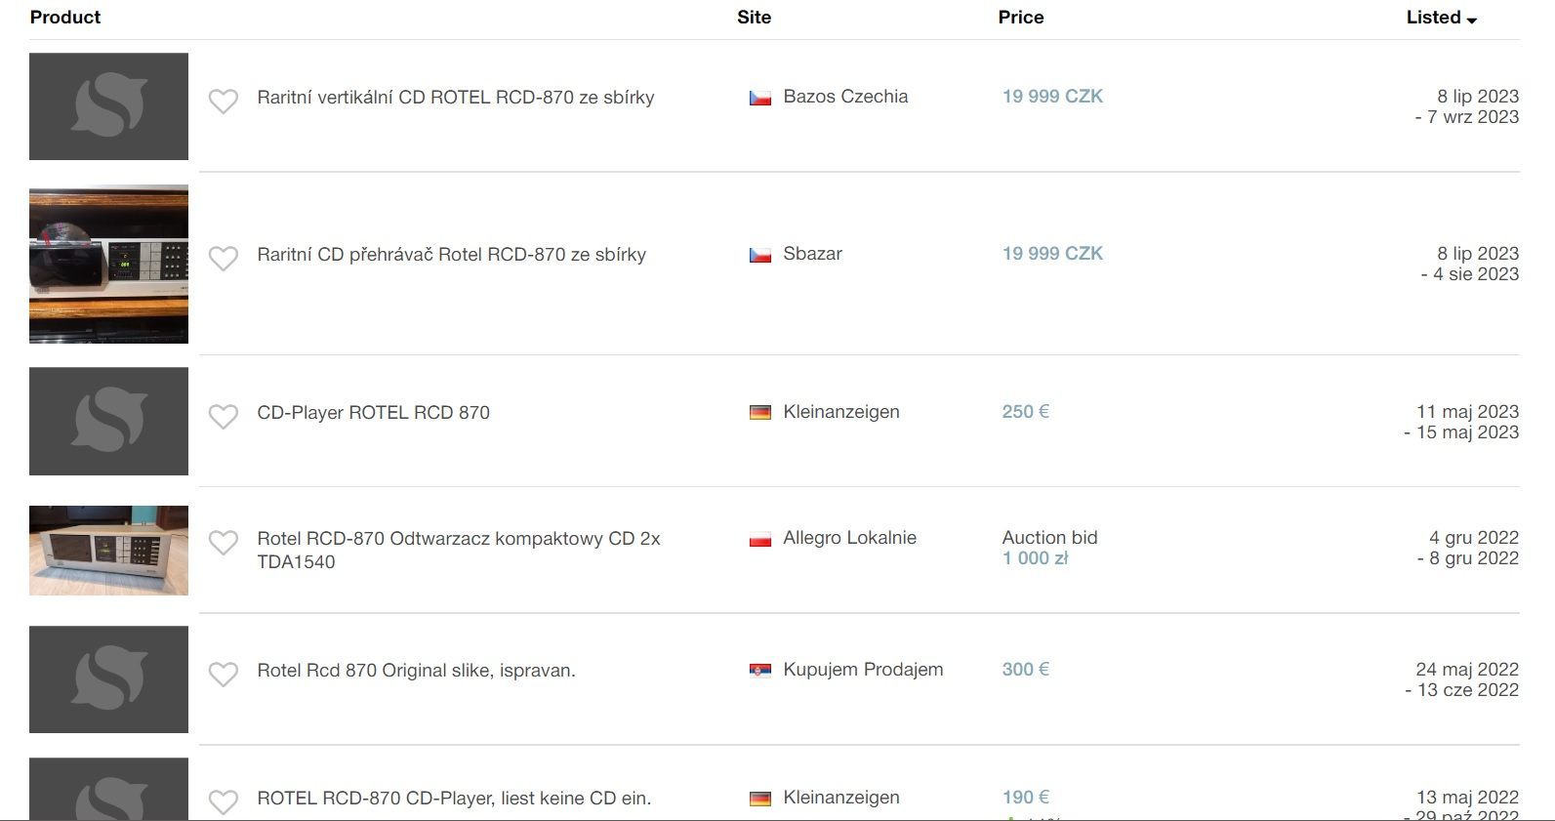The width and height of the screenshot is (1555, 821).
Task: Save CD-Player ROTEL RCD 870 with heart icon
Action: coord(224,416)
